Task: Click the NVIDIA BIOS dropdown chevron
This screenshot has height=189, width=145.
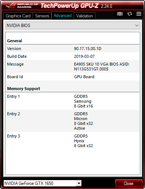Action: 136,26
